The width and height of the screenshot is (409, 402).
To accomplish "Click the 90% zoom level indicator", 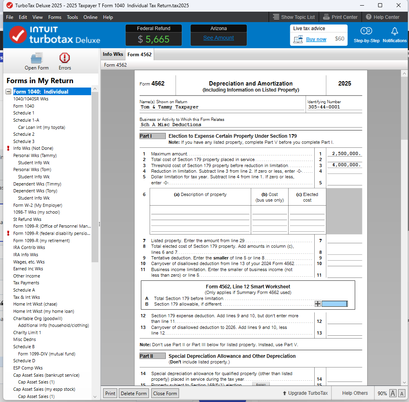I will 382,394.
